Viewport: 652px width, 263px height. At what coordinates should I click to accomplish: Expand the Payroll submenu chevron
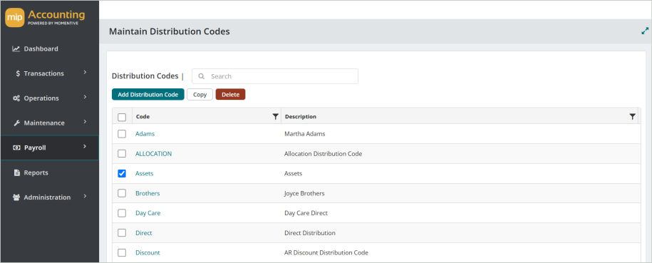[85, 147]
